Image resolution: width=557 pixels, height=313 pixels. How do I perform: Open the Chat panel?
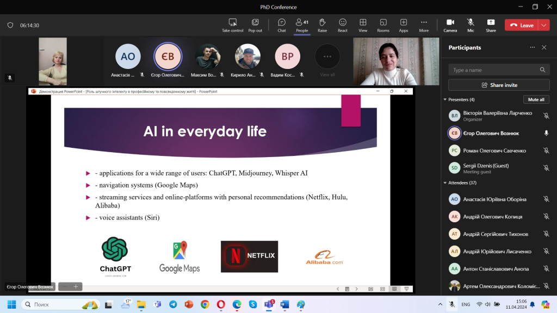click(x=282, y=24)
